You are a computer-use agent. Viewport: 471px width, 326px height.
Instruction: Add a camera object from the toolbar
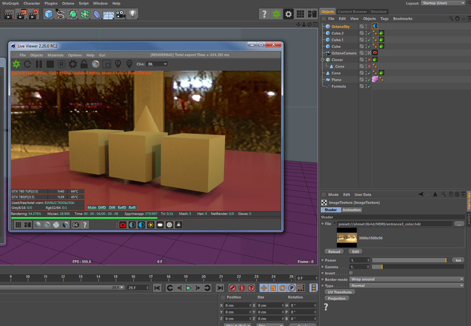121,14
